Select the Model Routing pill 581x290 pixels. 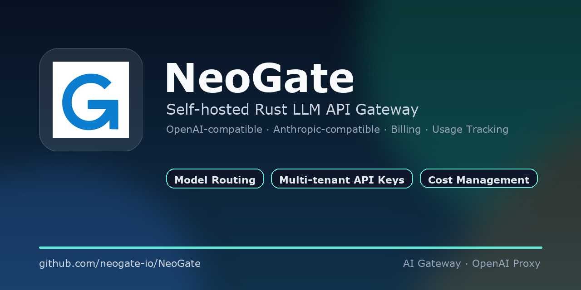point(215,179)
